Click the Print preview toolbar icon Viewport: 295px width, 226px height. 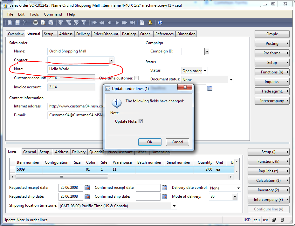pos(43,23)
